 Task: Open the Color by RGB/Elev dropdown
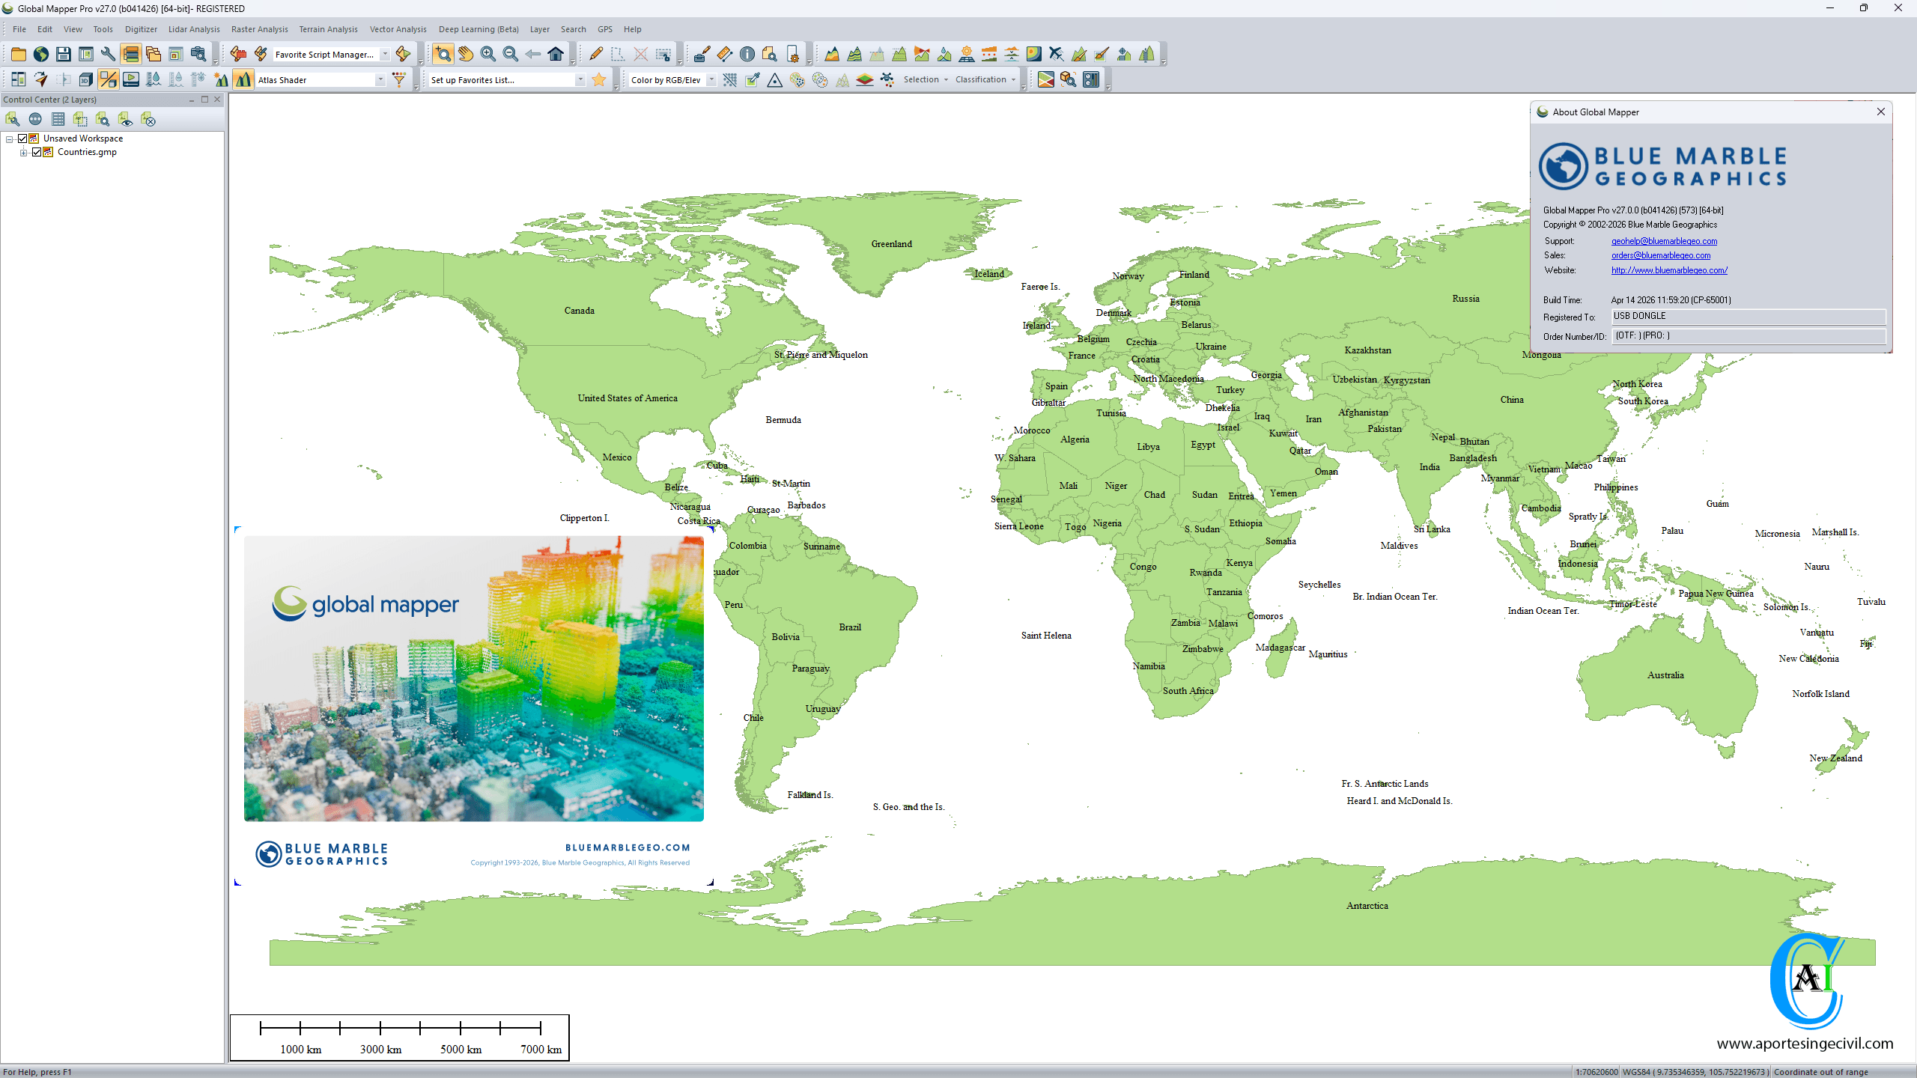[711, 80]
